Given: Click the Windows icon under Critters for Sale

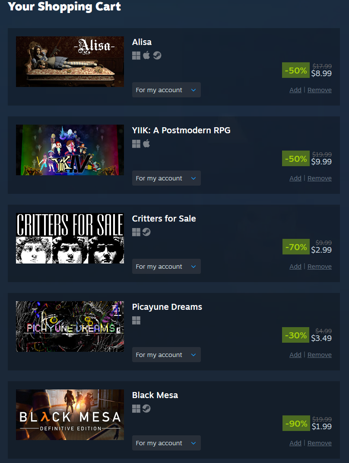Looking at the screenshot, I should [136, 232].
